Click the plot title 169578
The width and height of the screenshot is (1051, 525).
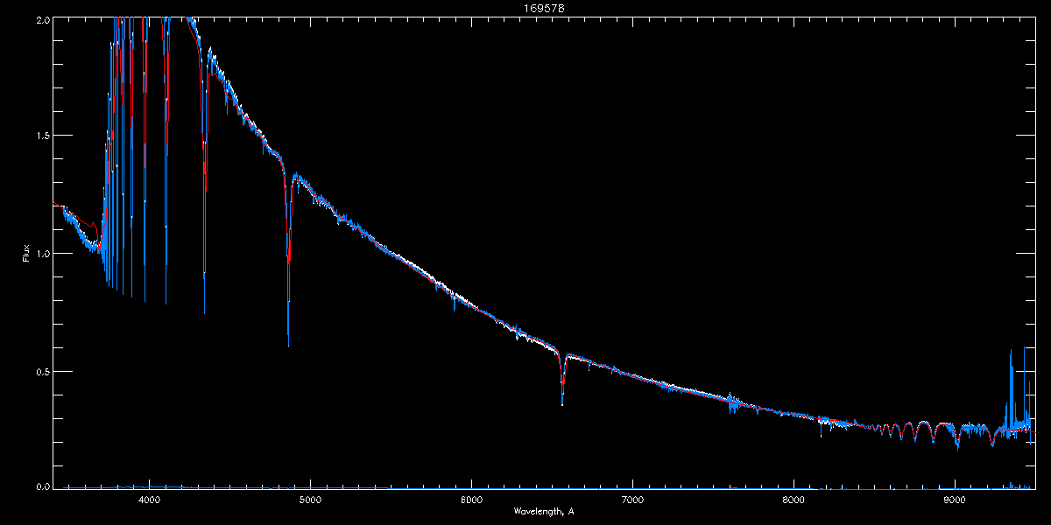[543, 8]
